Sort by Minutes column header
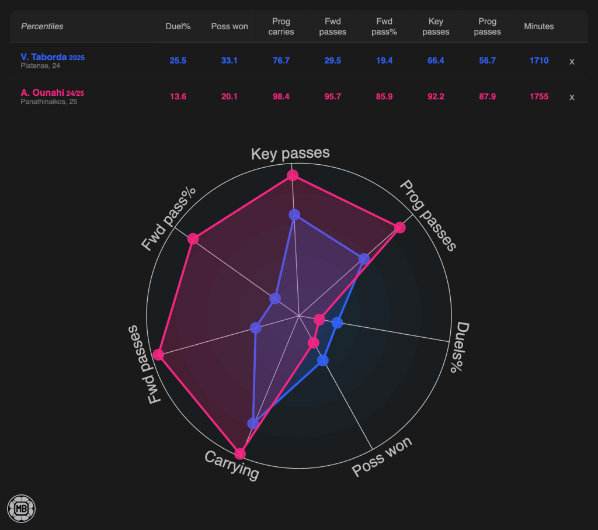Viewport: 598px width, 530px height. (x=539, y=26)
